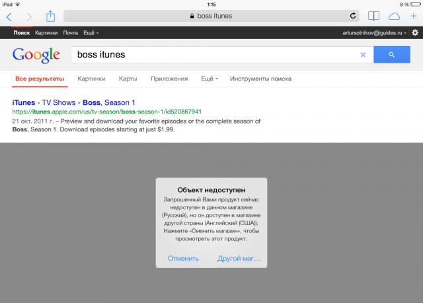This screenshot has width=423, height=303.
Task: Open the Safari share sheet icon
Action: 50,16
